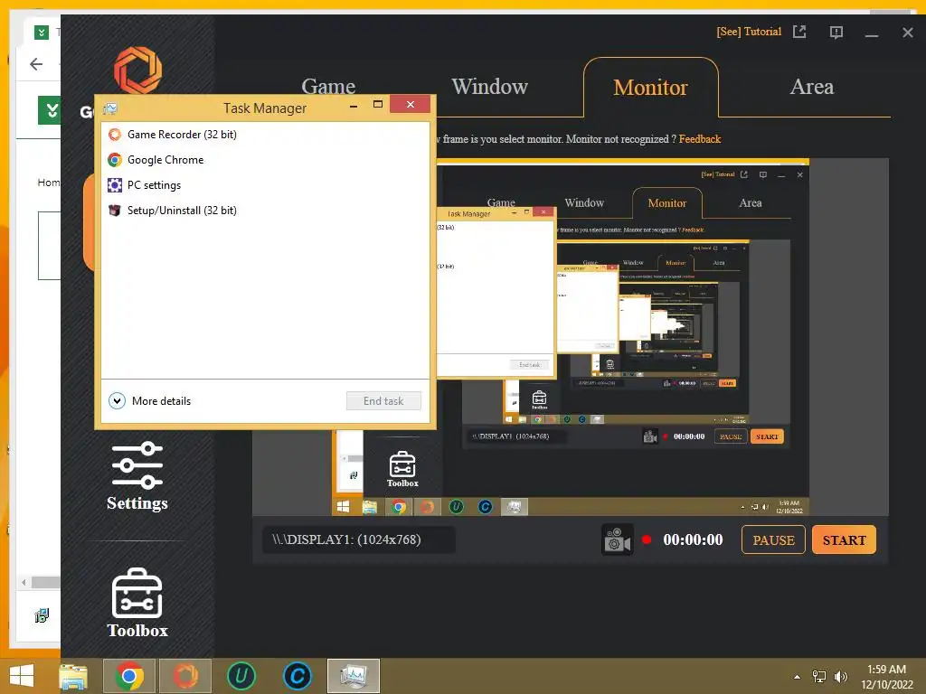Open the Settings sliders icon in sidebar
926x694 pixels.
point(137,465)
